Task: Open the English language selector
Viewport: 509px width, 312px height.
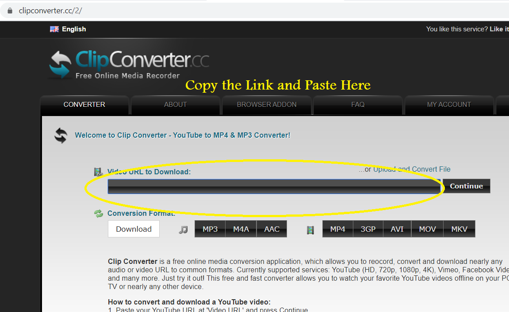Action: point(74,29)
